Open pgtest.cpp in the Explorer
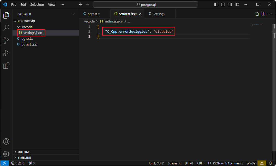This screenshot has height=166, width=276. [29, 44]
